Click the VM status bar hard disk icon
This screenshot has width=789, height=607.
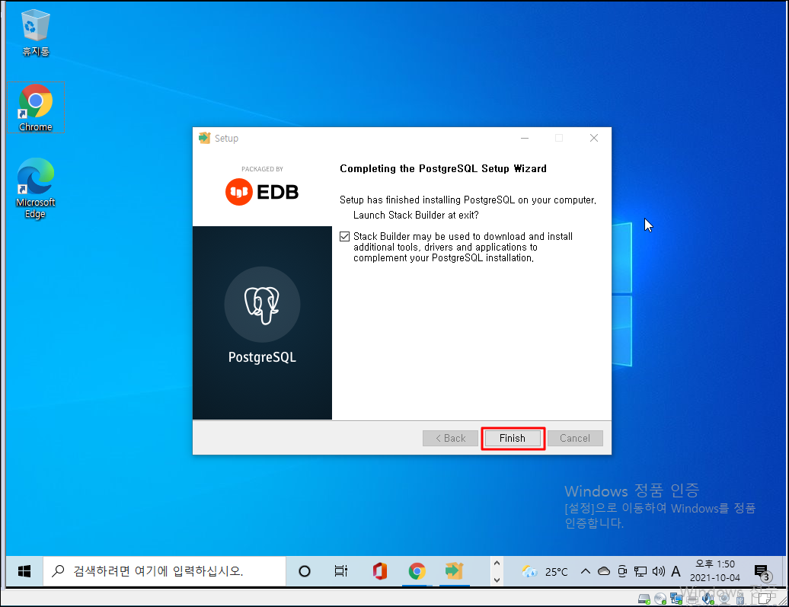tap(644, 599)
